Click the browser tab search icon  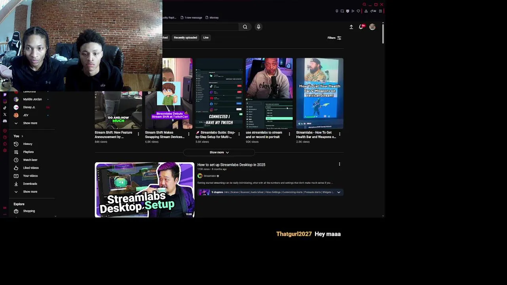coord(364,4)
